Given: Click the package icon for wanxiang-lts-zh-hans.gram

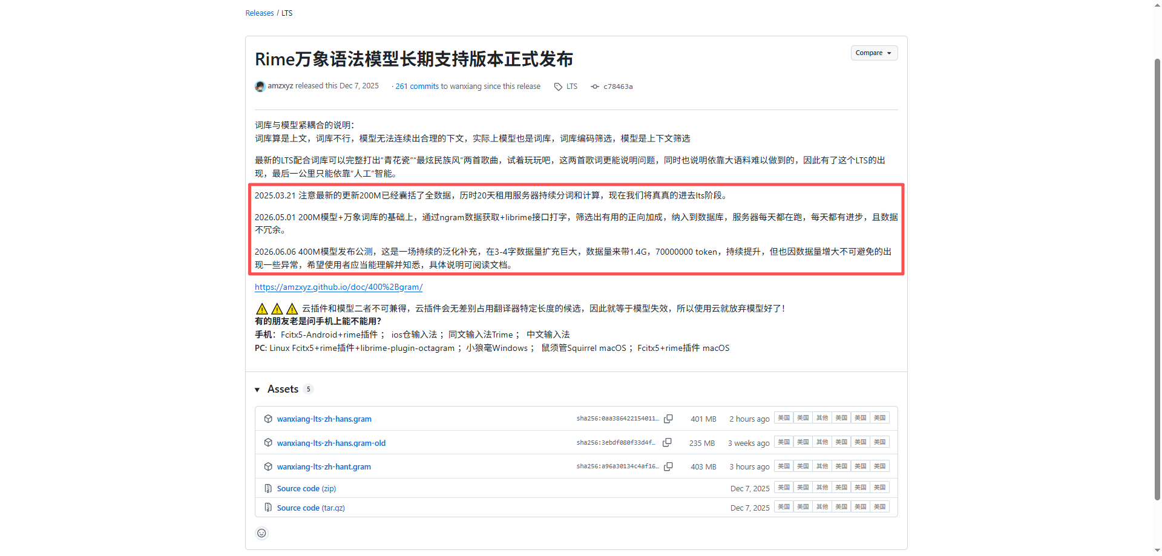Looking at the screenshot, I should coord(268,419).
